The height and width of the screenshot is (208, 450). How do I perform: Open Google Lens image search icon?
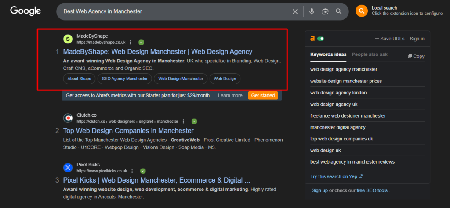[325, 11]
